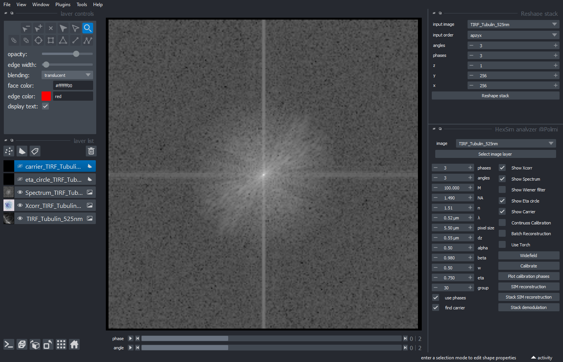Click the SIM reconstruction button

click(x=528, y=287)
